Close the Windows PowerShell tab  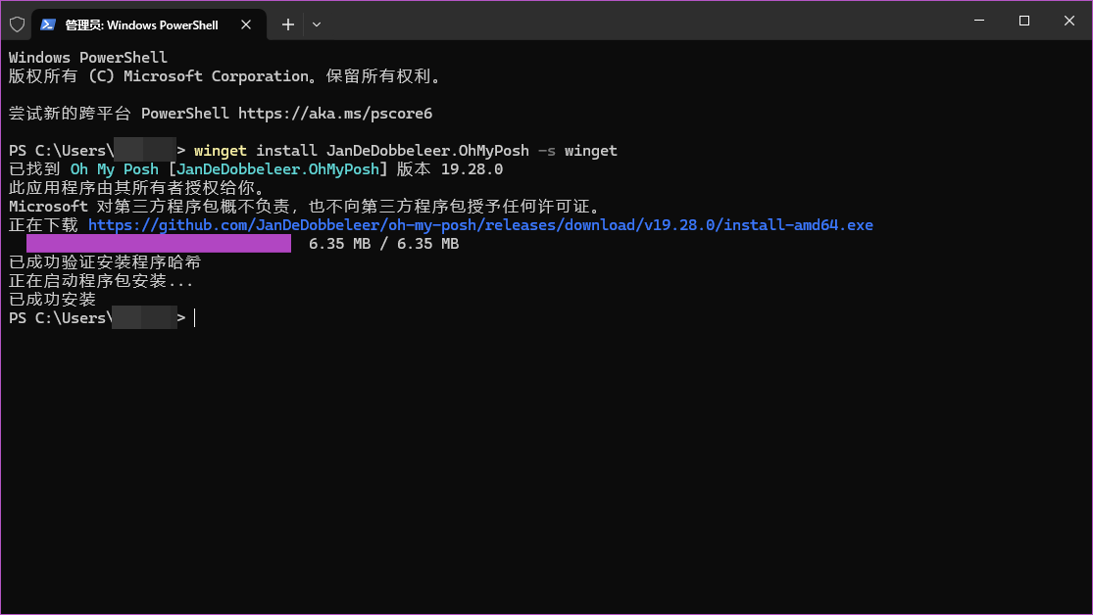pyautogui.click(x=246, y=25)
